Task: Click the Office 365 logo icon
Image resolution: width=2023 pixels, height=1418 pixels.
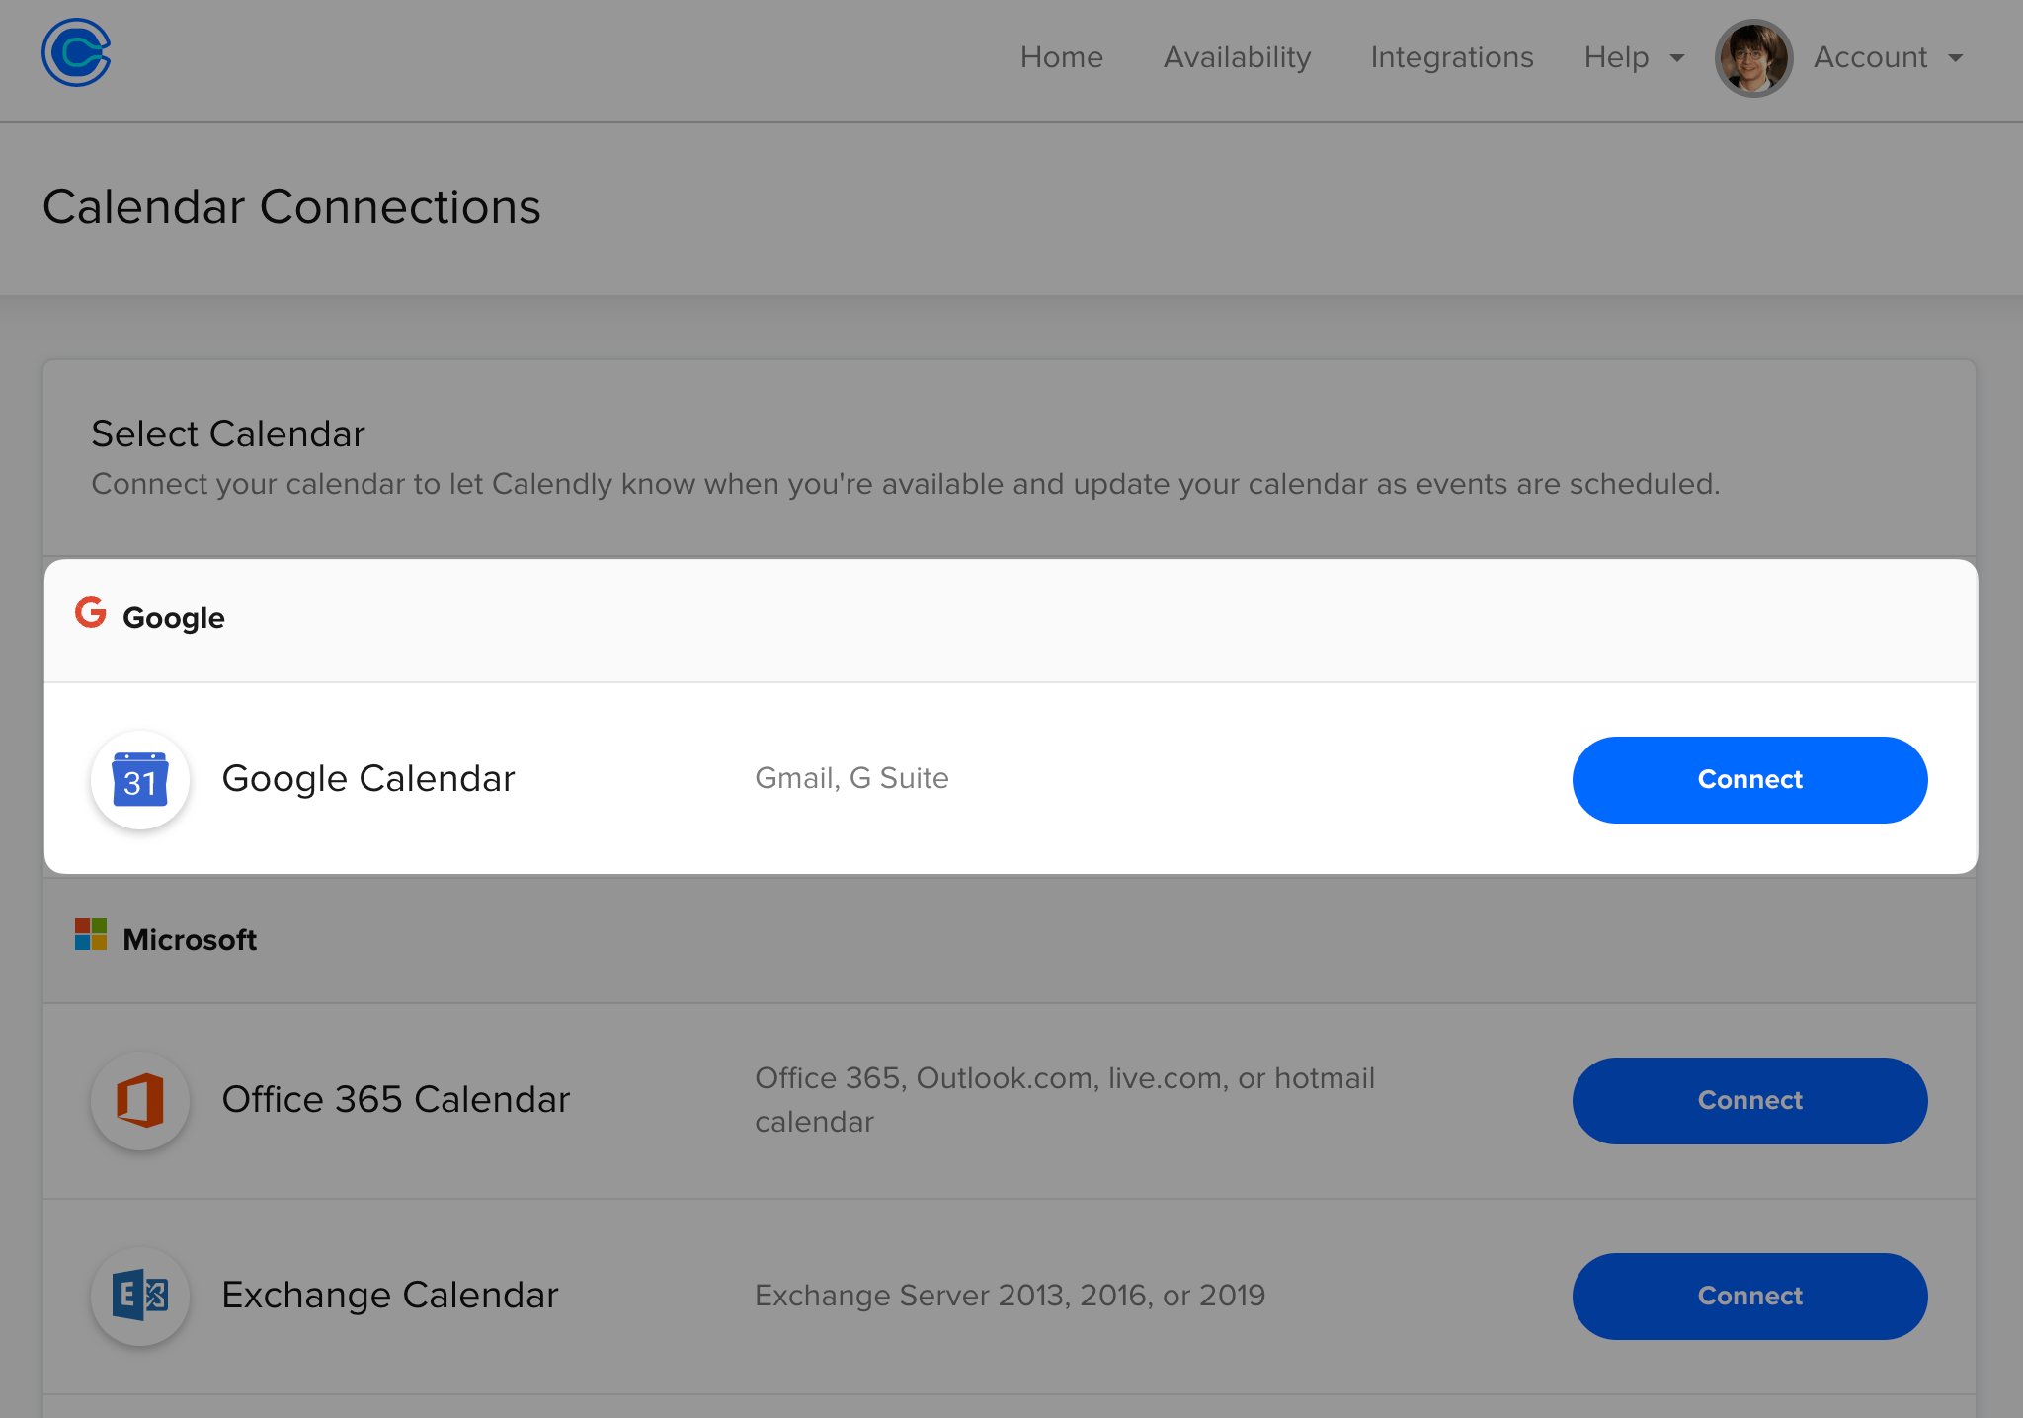Action: pyautogui.click(x=140, y=1100)
